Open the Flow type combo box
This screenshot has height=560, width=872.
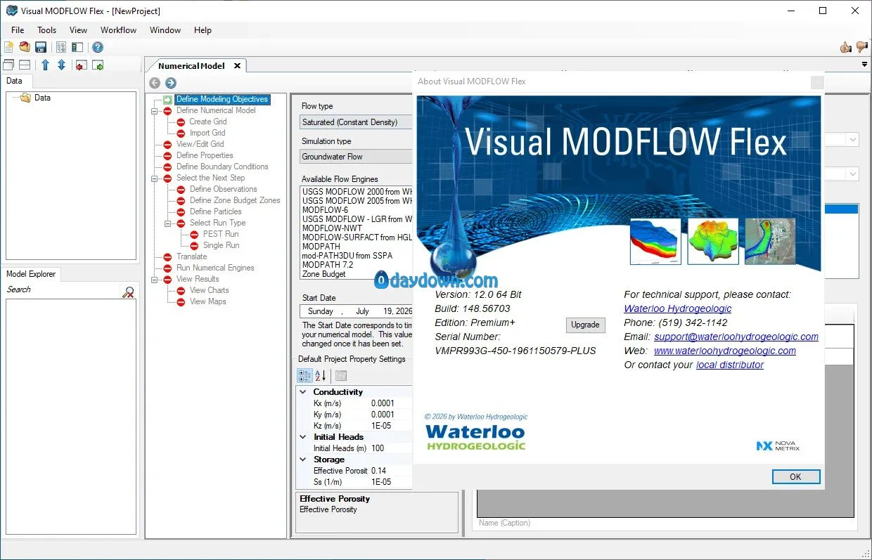pos(356,122)
